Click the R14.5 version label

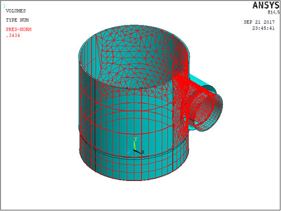[274, 12]
